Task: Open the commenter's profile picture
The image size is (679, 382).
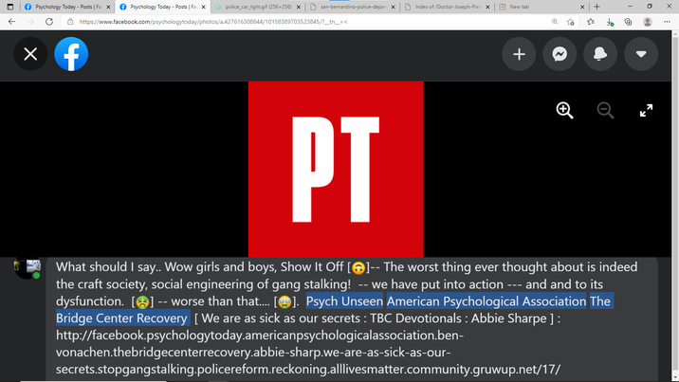Action: point(28,268)
